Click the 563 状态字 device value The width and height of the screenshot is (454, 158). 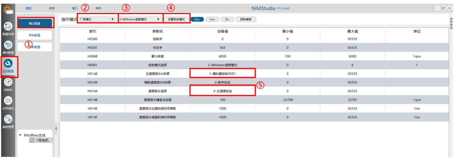(x=223, y=47)
